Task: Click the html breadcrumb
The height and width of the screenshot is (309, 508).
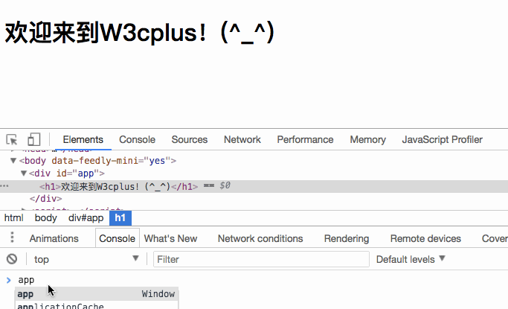Action: click(x=13, y=218)
